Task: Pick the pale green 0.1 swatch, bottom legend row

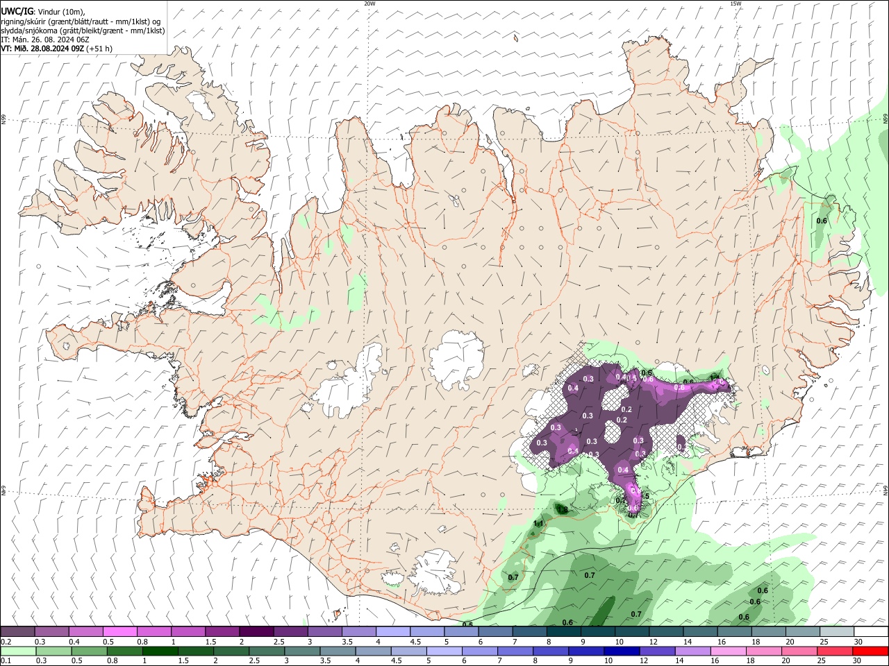Action: (x=19, y=651)
